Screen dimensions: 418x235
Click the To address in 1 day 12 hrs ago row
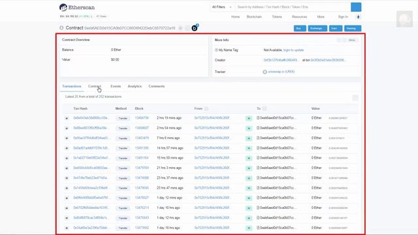click(278, 217)
